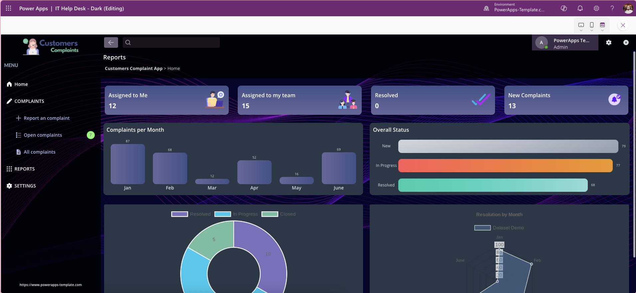Open Copilot icon in top bar
This screenshot has width=636, height=293.
[564, 8]
